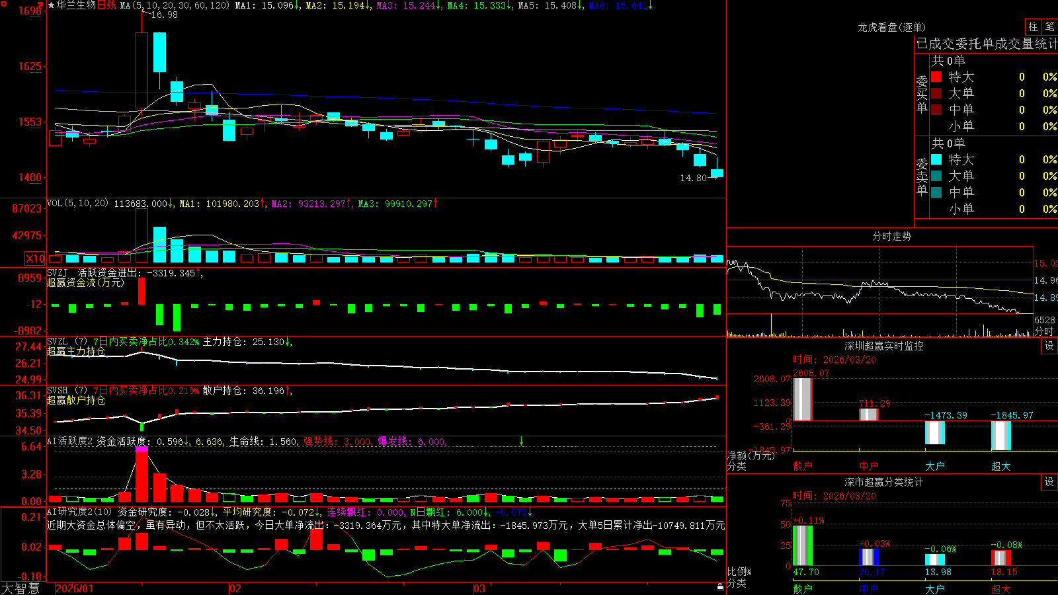The image size is (1058, 595).
Task: Switch 龙虎看盘 to 笔 tick view
Action: (x=1049, y=26)
